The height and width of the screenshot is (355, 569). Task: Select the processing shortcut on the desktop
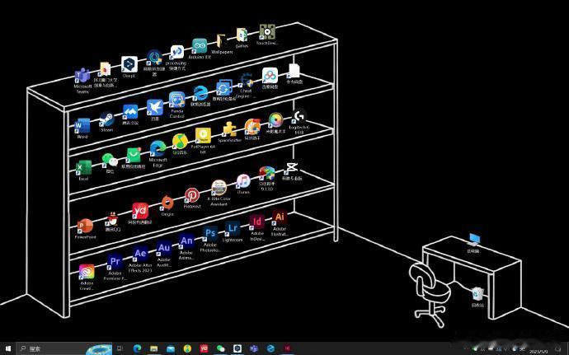click(x=177, y=53)
